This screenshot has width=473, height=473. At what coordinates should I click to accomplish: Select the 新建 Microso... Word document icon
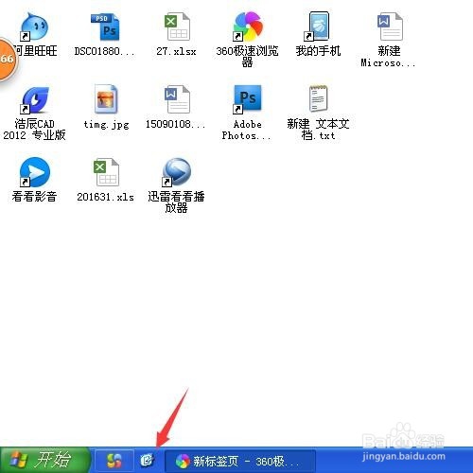(390, 26)
